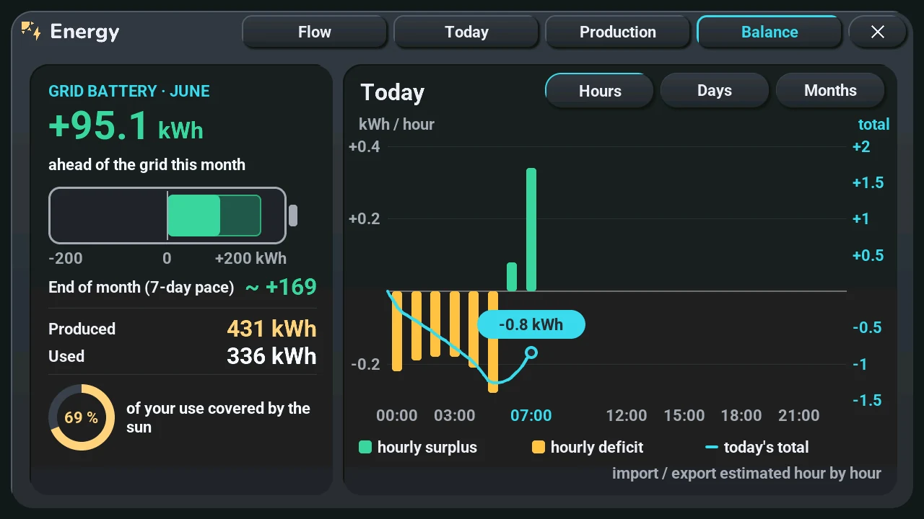The image size is (924, 519).
Task: Click the yellow deficit bar at 00:00
Action: (397, 331)
